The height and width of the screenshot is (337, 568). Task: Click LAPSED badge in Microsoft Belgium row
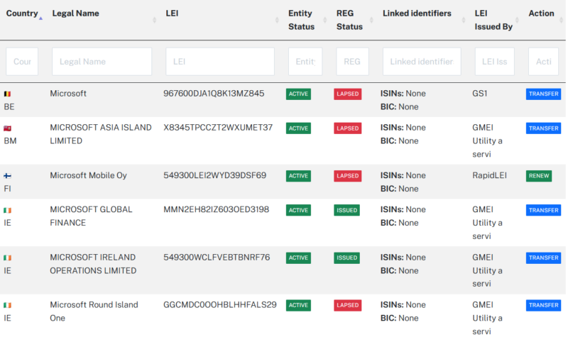347,94
